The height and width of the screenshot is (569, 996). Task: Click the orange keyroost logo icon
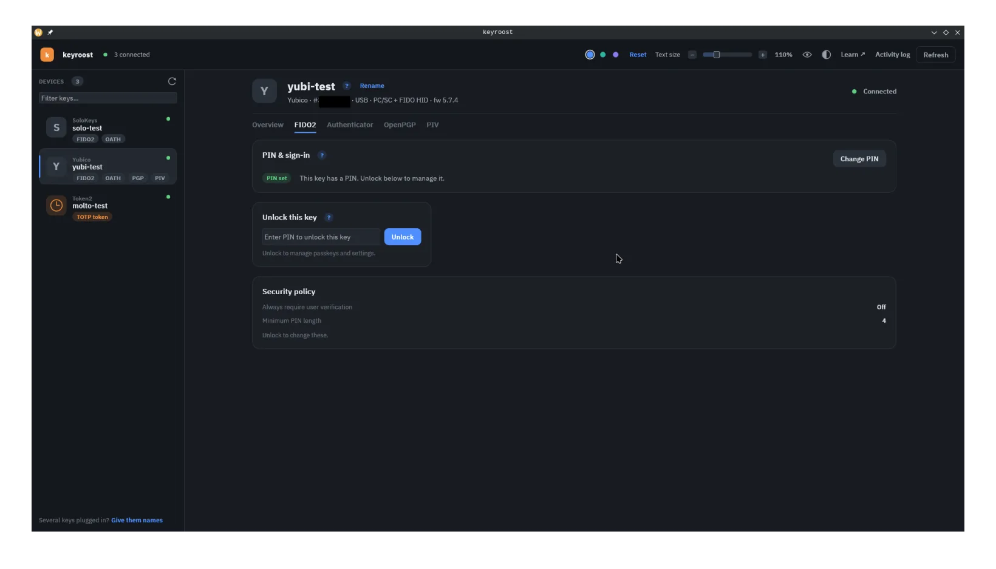(x=47, y=55)
